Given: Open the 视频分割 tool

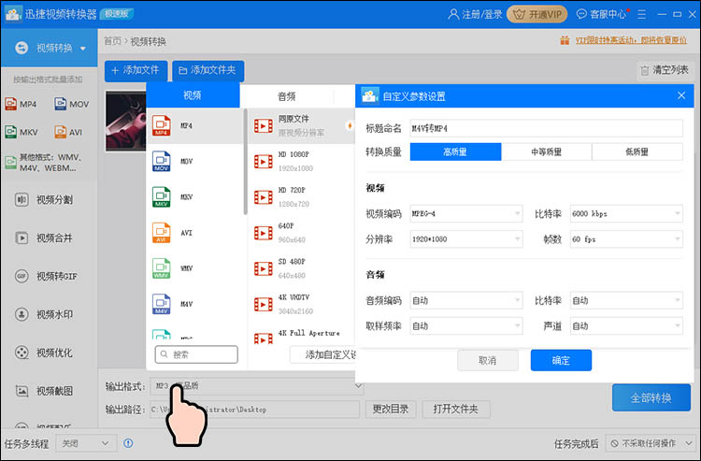Looking at the screenshot, I should [44, 199].
